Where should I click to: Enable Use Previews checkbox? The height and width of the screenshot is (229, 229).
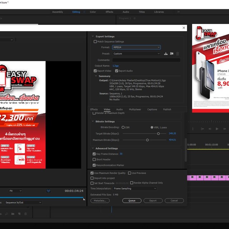130,173
